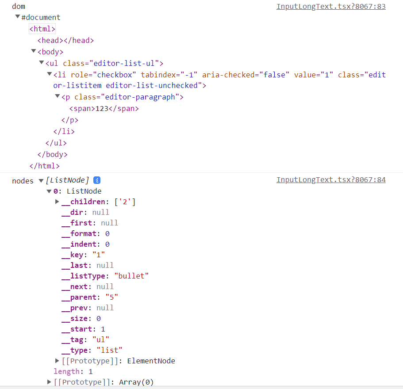This screenshot has width=403, height=389.
Task: Click the "nodes" console label
Action: click(23, 180)
